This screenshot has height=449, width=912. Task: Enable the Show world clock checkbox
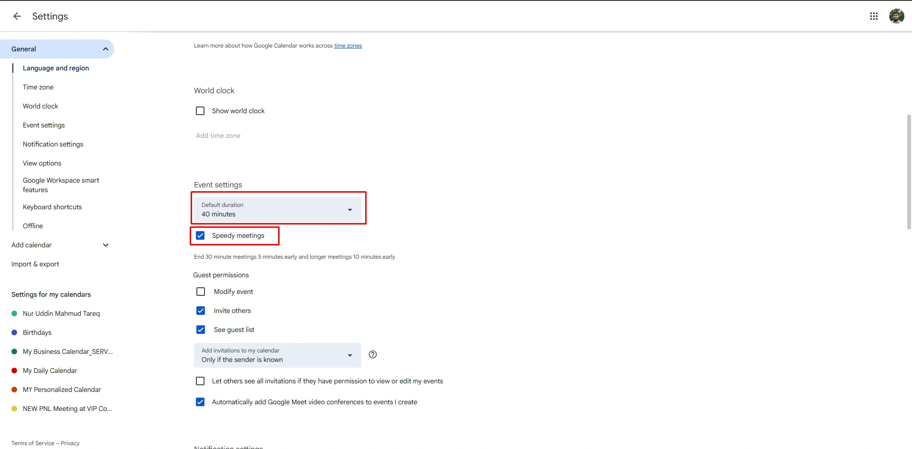[x=200, y=111]
